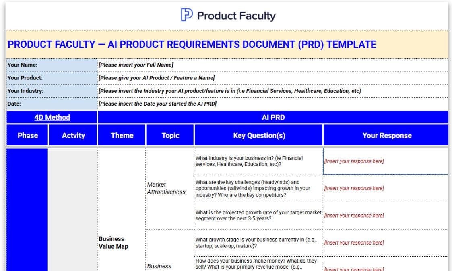Select the Your Product label cell

pyautogui.click(x=52, y=78)
